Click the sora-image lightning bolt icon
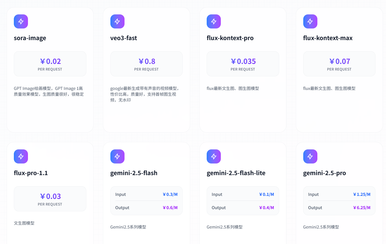This screenshot has height=244, width=386. pos(21,21)
